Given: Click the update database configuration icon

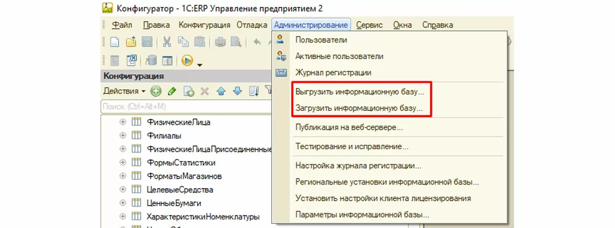Looking at the screenshot, I should [x=151, y=60].
